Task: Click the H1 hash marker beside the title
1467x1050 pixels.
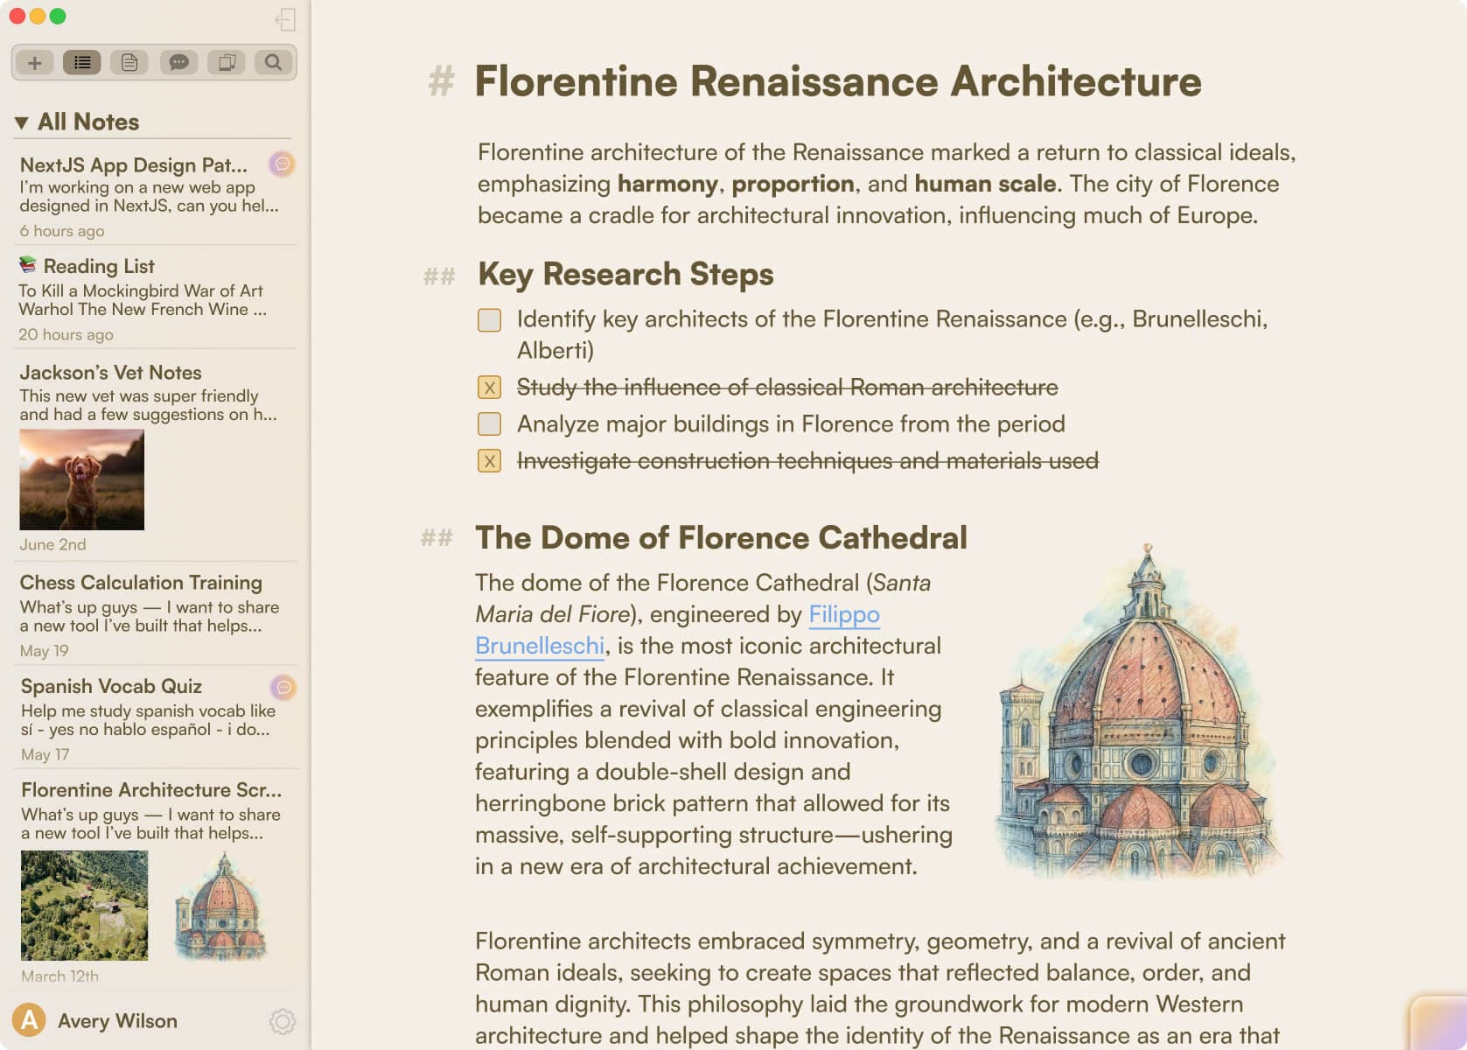Action: pyautogui.click(x=441, y=81)
